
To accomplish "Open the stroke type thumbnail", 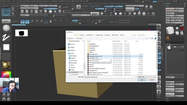I will [x=6, y=38].
